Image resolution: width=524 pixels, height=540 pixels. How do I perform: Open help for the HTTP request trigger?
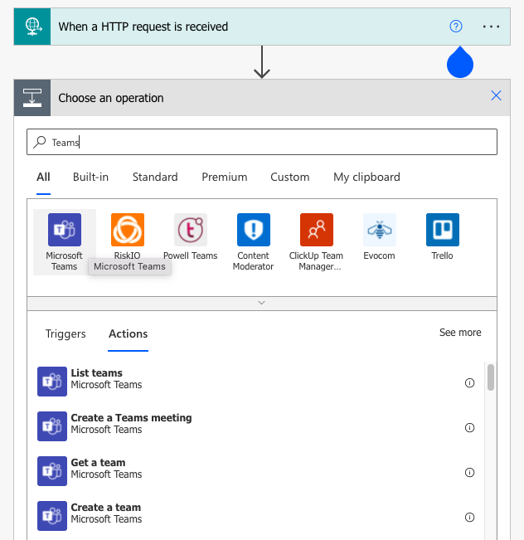click(x=455, y=27)
